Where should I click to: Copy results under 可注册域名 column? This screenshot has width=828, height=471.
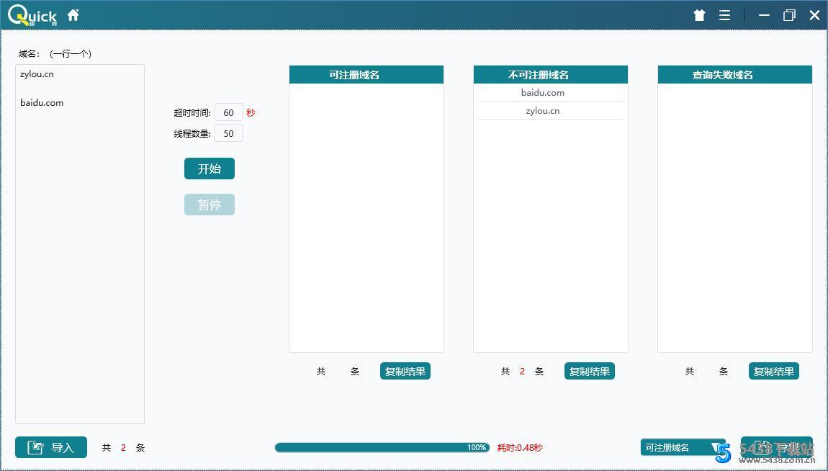point(405,371)
